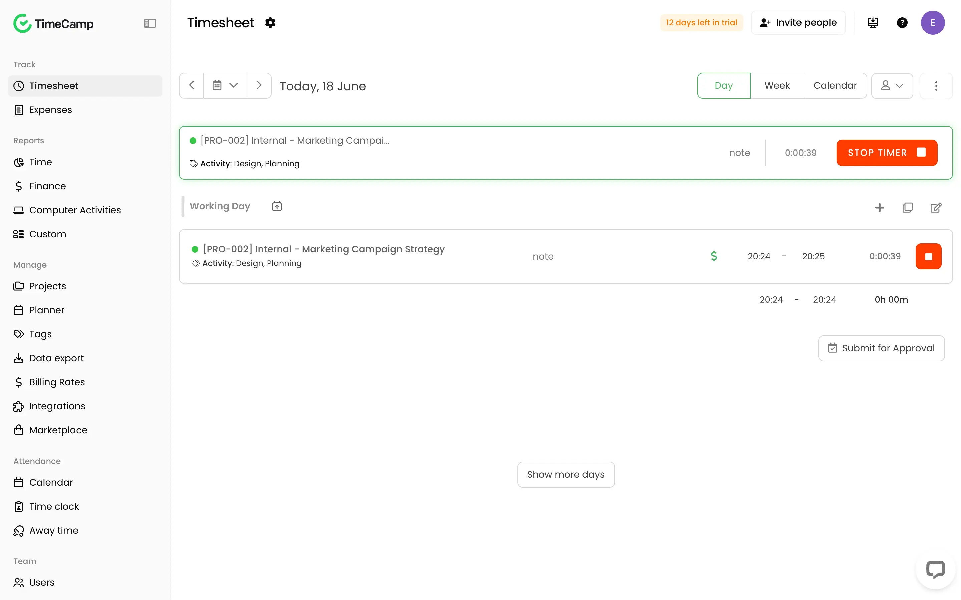Switch to Day view
This screenshot has height=600, width=961.
click(x=724, y=86)
